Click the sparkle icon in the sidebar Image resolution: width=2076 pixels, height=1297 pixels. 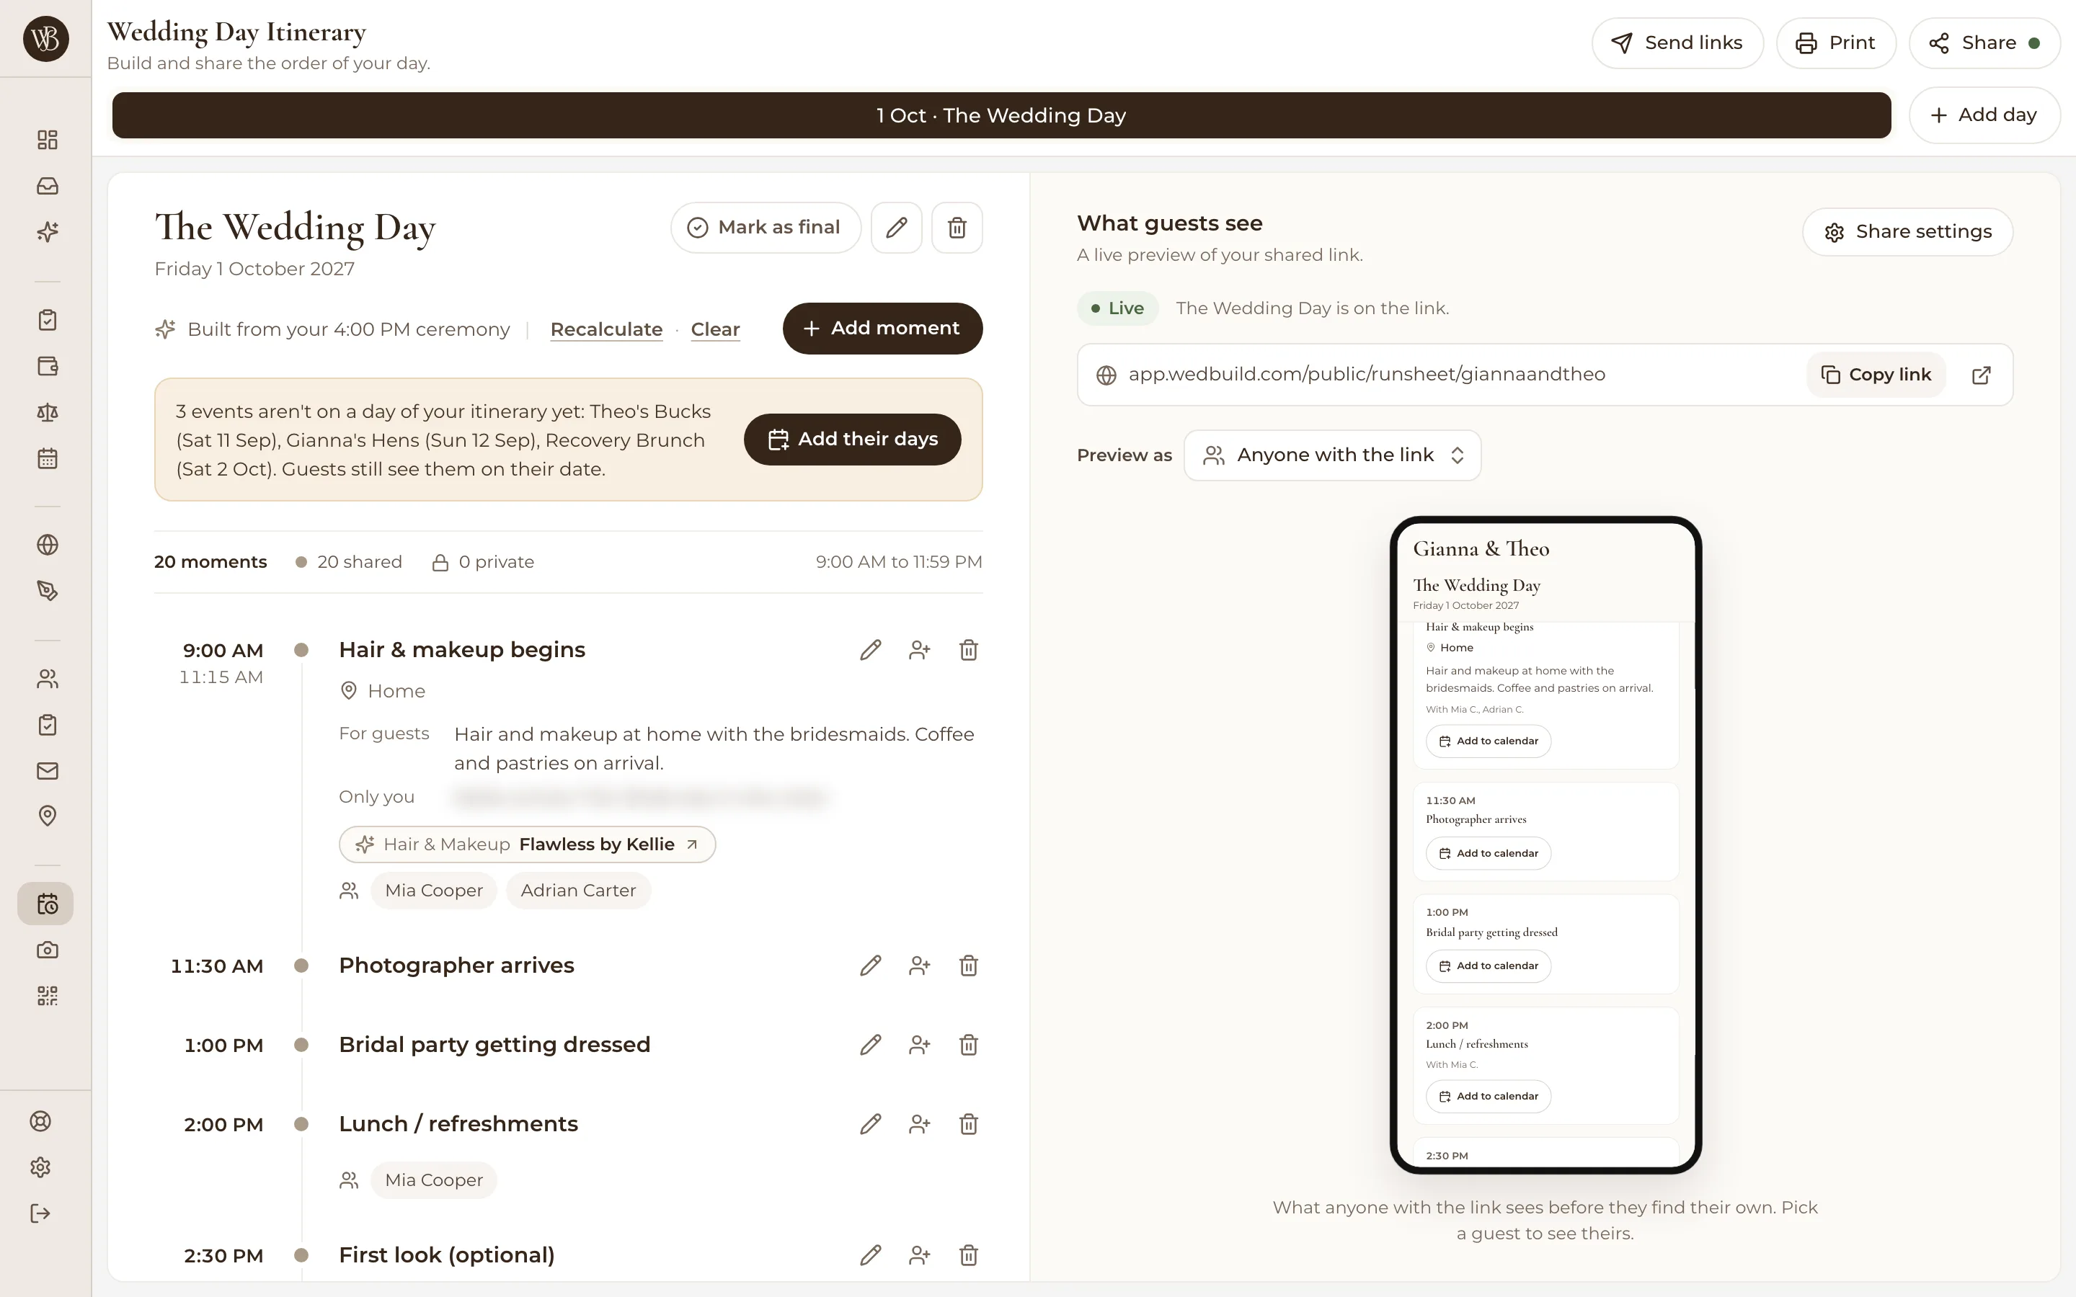pyautogui.click(x=47, y=231)
